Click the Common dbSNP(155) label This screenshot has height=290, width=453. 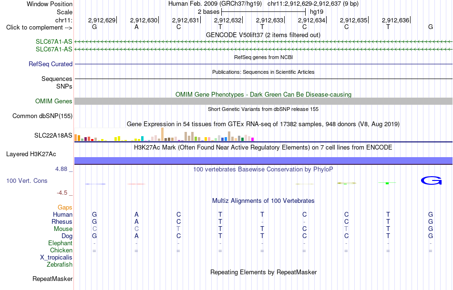pyautogui.click(x=42, y=116)
